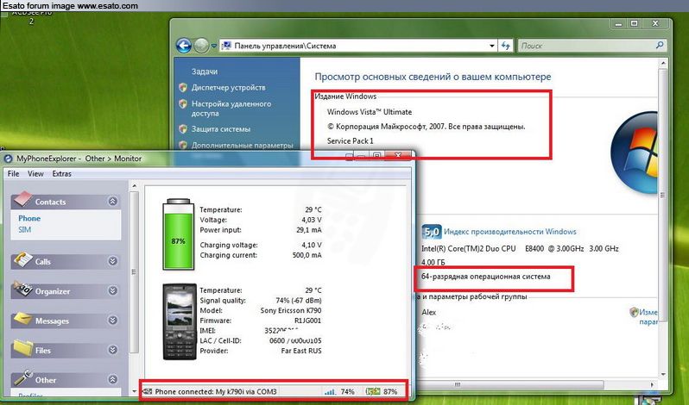689x405 pixels.
Task: Click the Service Pack 1 text
Action: 351,140
